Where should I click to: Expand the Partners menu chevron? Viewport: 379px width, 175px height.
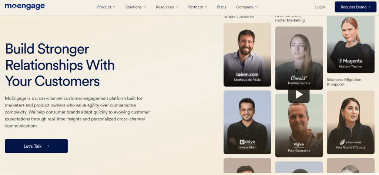coord(206,7)
